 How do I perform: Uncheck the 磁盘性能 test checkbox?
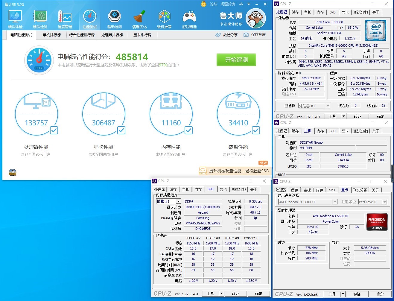click(256, 130)
